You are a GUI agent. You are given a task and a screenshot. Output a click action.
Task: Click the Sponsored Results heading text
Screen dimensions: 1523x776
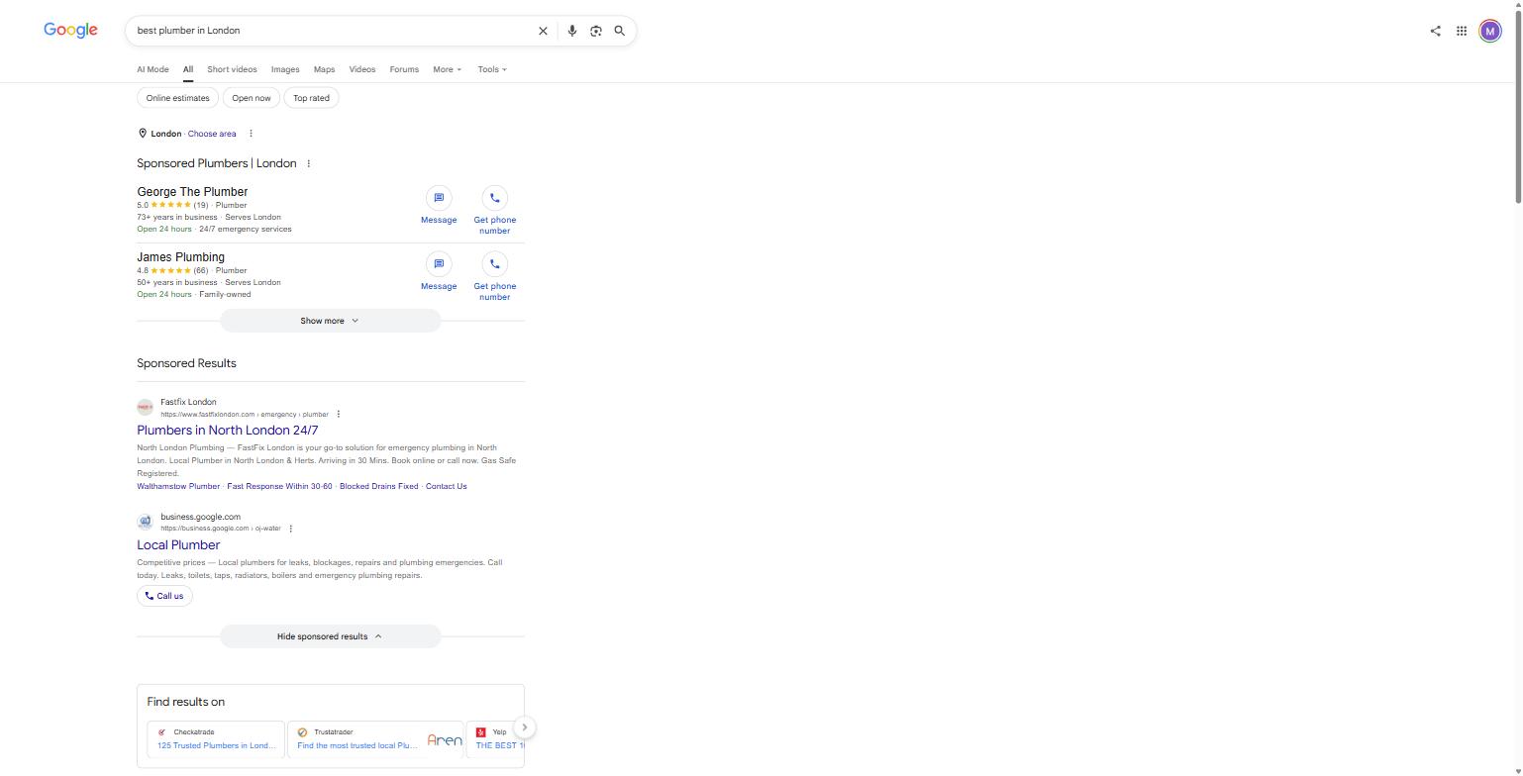pos(186,363)
